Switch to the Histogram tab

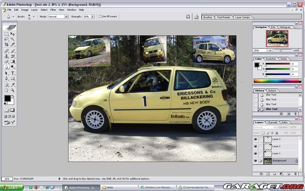click(285, 27)
